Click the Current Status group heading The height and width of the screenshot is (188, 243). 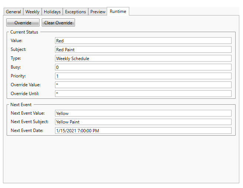click(24, 32)
